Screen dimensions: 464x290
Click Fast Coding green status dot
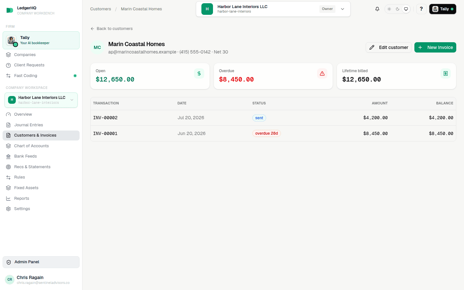click(75, 76)
